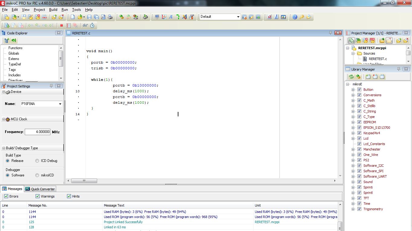Screen dimensions: 412x231
Task: Switch to the Quick Converter tab
Action: tap(40, 189)
